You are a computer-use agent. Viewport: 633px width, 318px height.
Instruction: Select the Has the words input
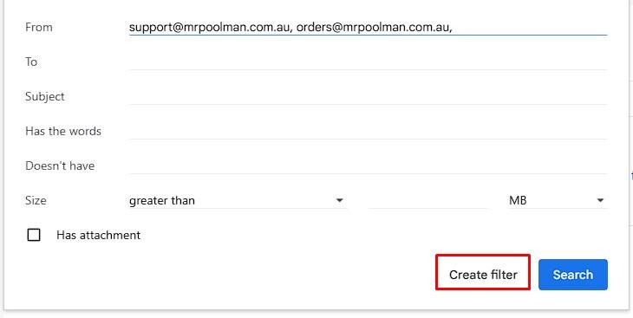(x=368, y=131)
